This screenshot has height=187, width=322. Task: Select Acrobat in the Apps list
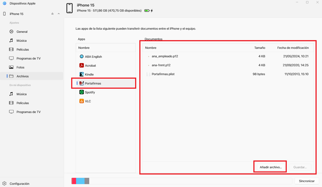pos(106,65)
